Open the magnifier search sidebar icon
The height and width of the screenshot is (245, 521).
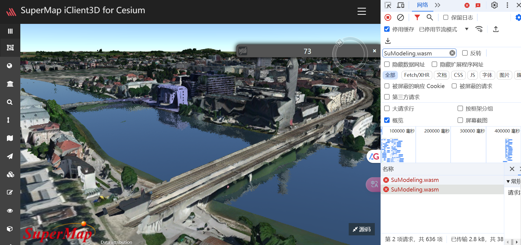click(10, 102)
